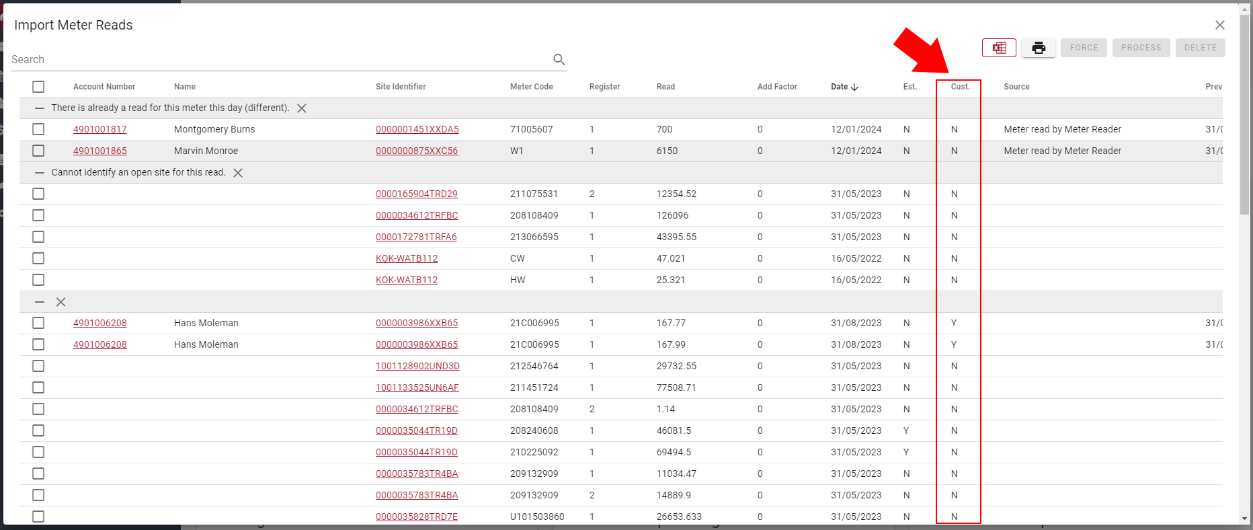Remove the 'Cannot identify an open site' group
The width and height of the screenshot is (1253, 530).
tap(238, 173)
